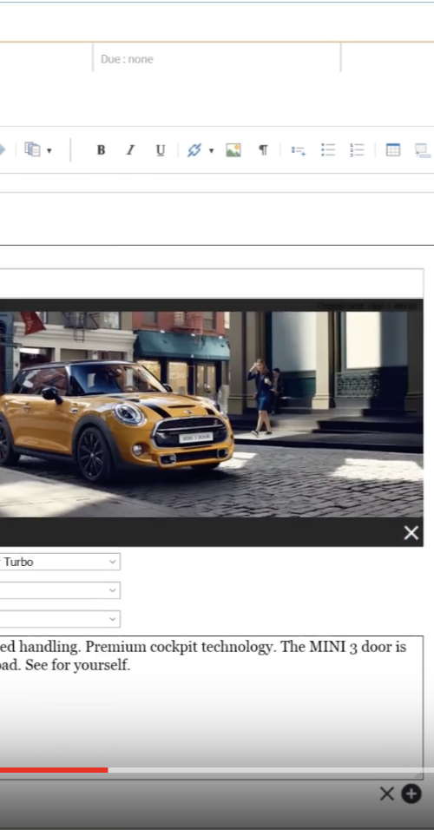Toggle italic formatting in the toolbar
The width and height of the screenshot is (434, 830).
[x=130, y=150]
